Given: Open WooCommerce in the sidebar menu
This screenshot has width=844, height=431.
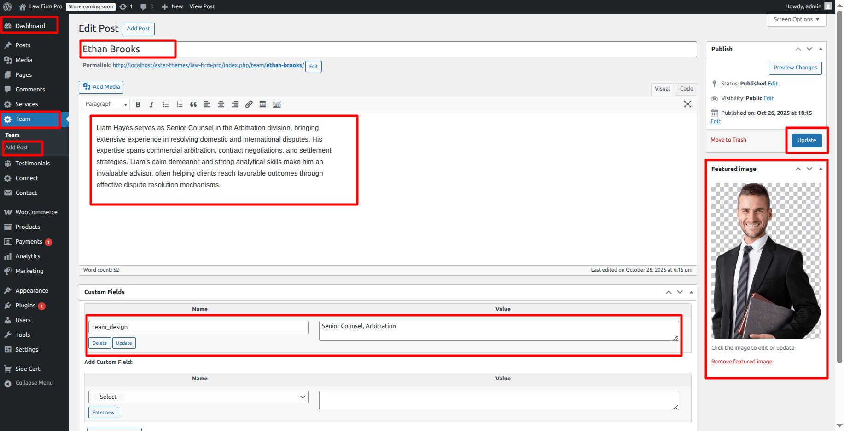Looking at the screenshot, I should pyautogui.click(x=36, y=212).
